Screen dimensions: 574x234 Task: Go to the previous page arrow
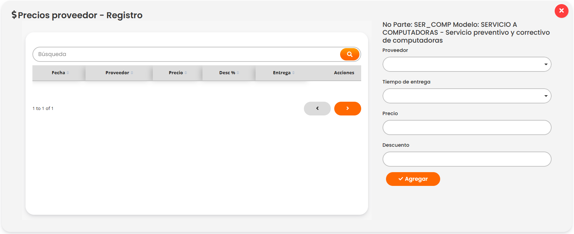click(x=317, y=109)
